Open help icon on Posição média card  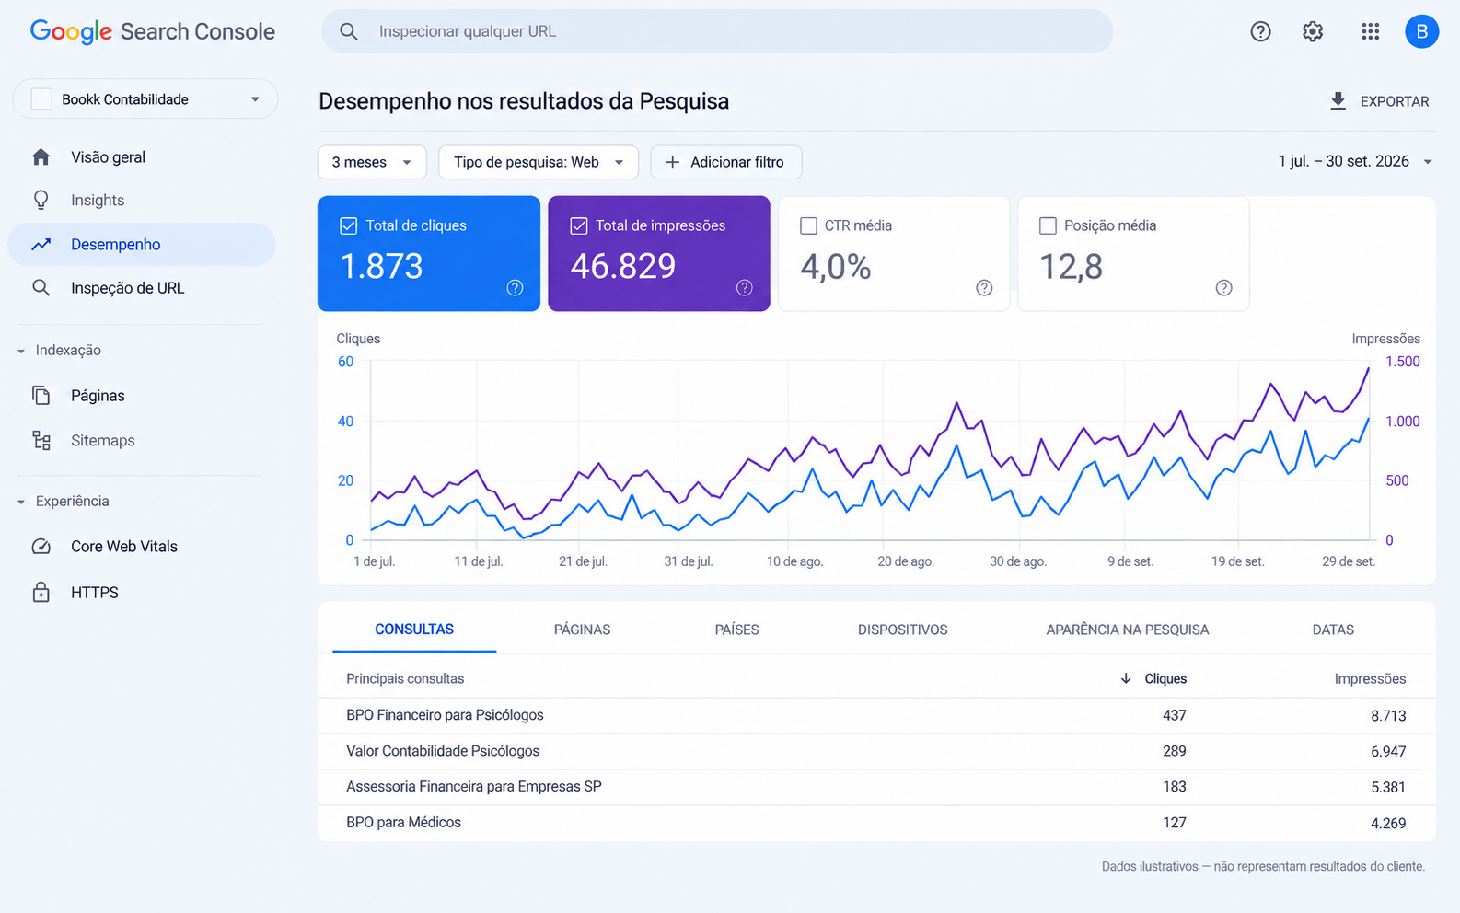tap(1223, 288)
